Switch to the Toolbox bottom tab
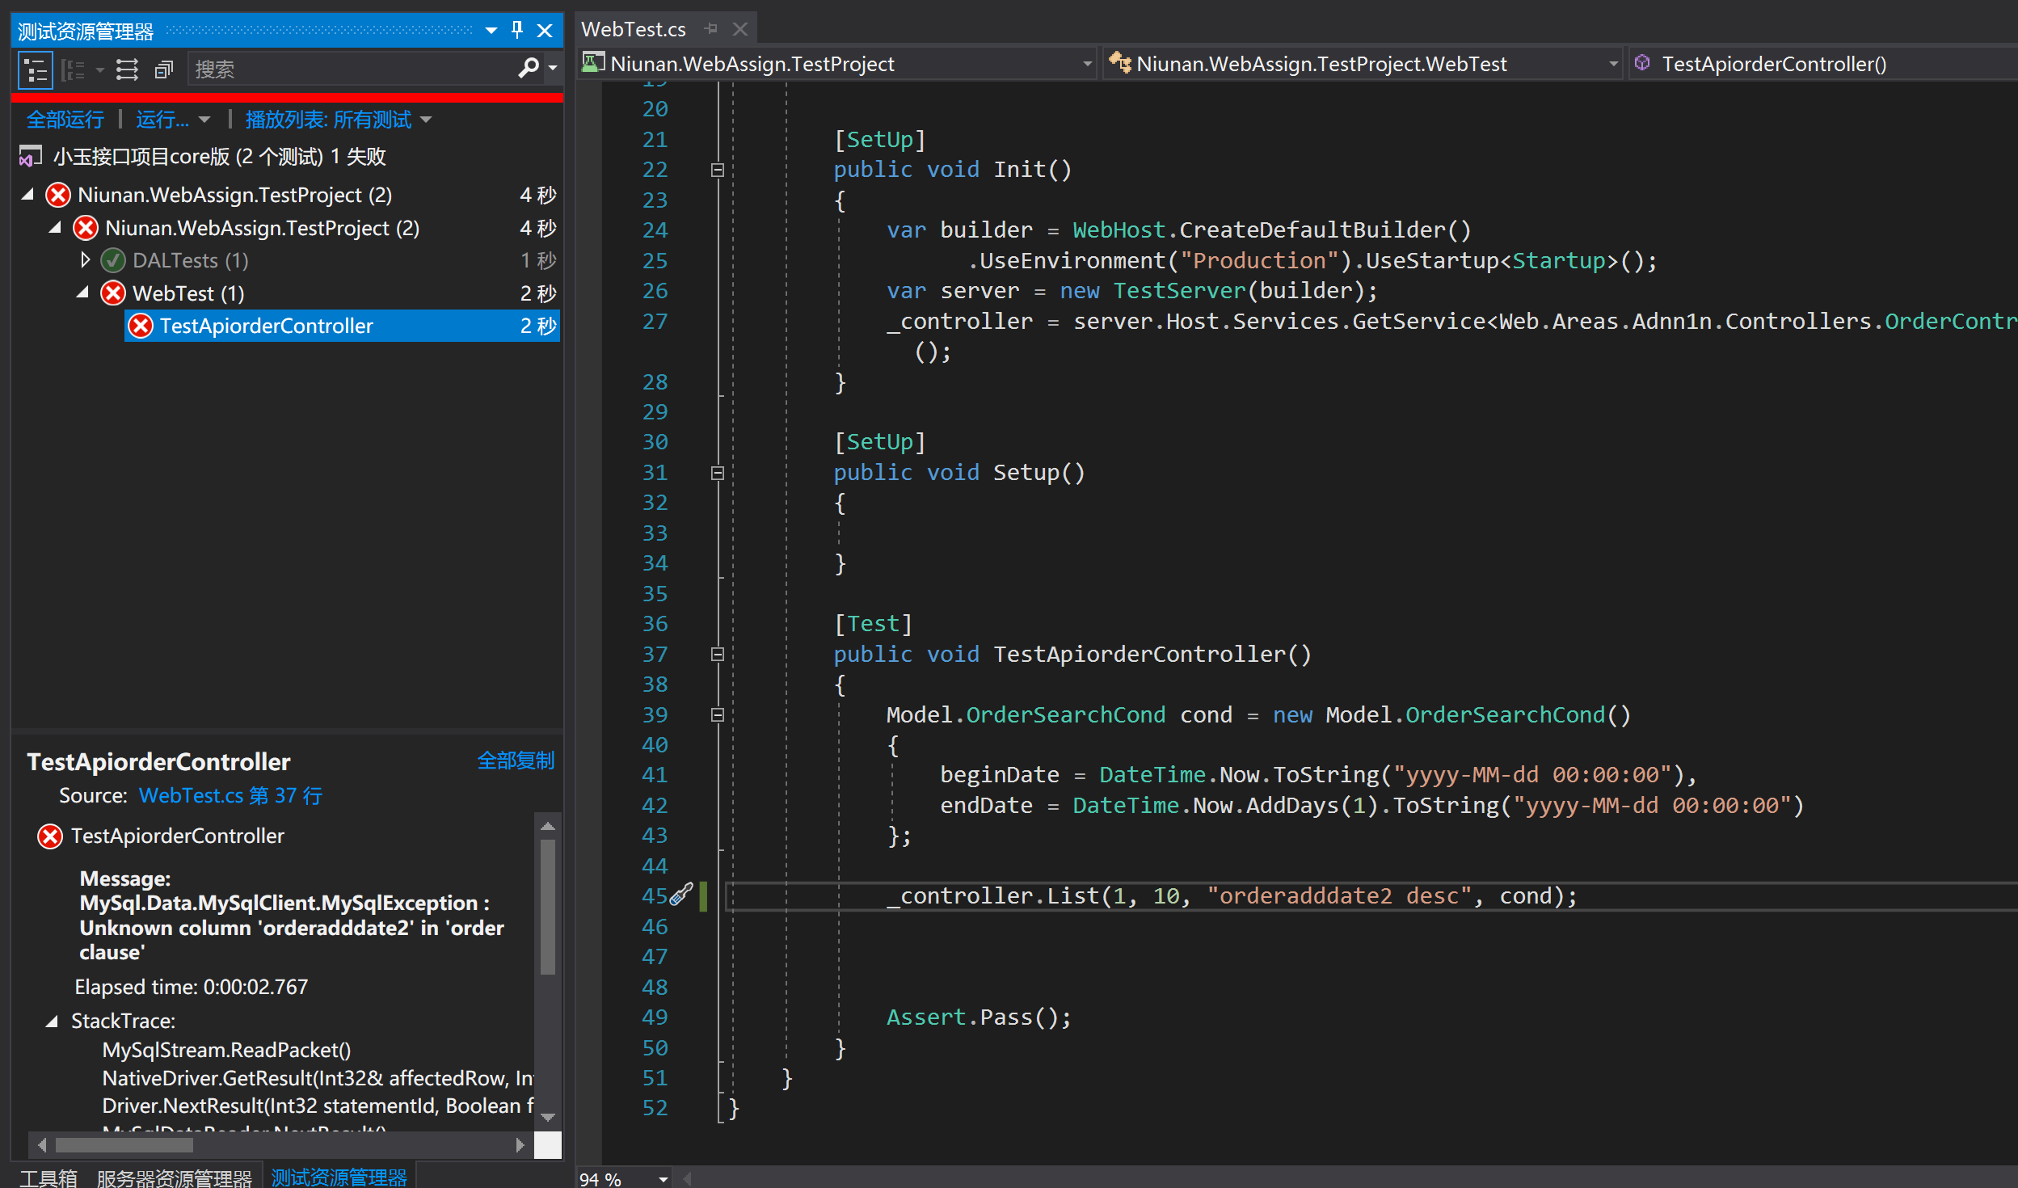Viewport: 2018px width, 1188px height. pos(48,1177)
